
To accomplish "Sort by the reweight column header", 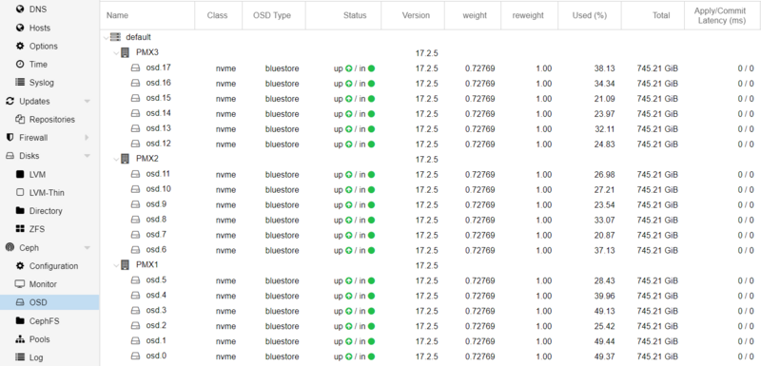I will pos(530,15).
